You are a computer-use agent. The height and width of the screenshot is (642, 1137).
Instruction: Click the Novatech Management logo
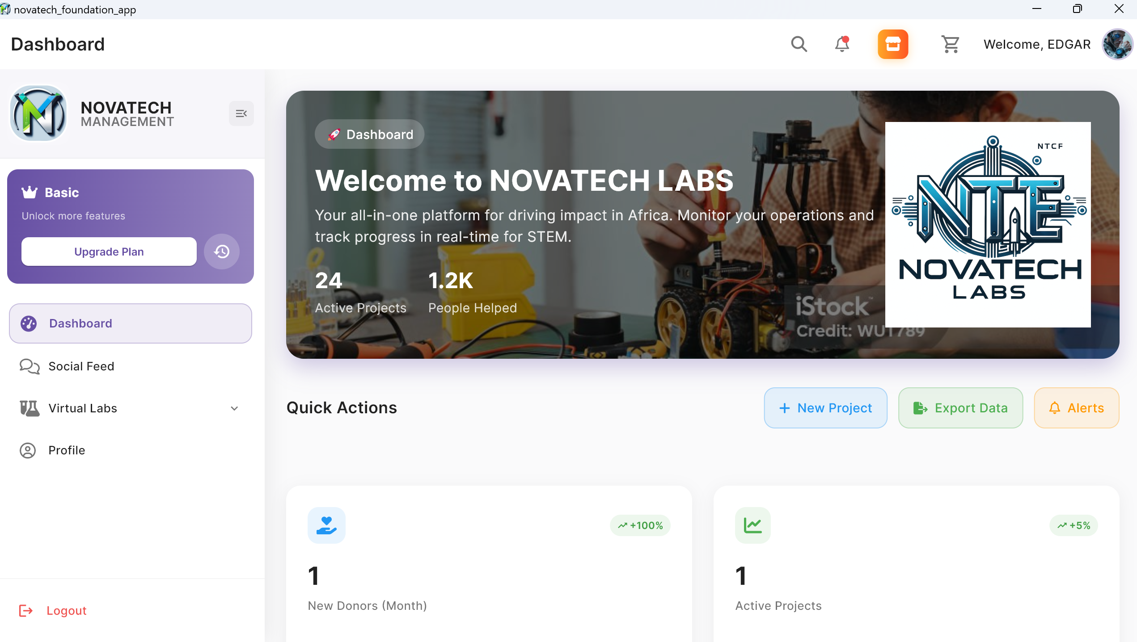pyautogui.click(x=38, y=113)
